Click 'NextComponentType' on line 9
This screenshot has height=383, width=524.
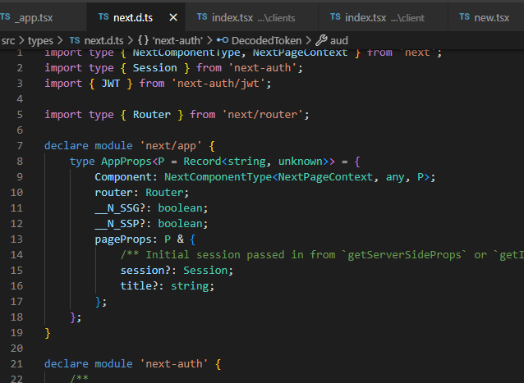pos(218,177)
